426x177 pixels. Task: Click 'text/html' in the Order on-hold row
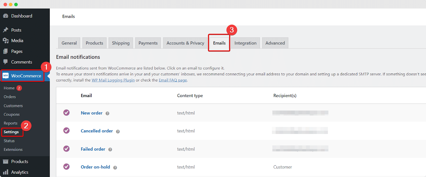186,167
